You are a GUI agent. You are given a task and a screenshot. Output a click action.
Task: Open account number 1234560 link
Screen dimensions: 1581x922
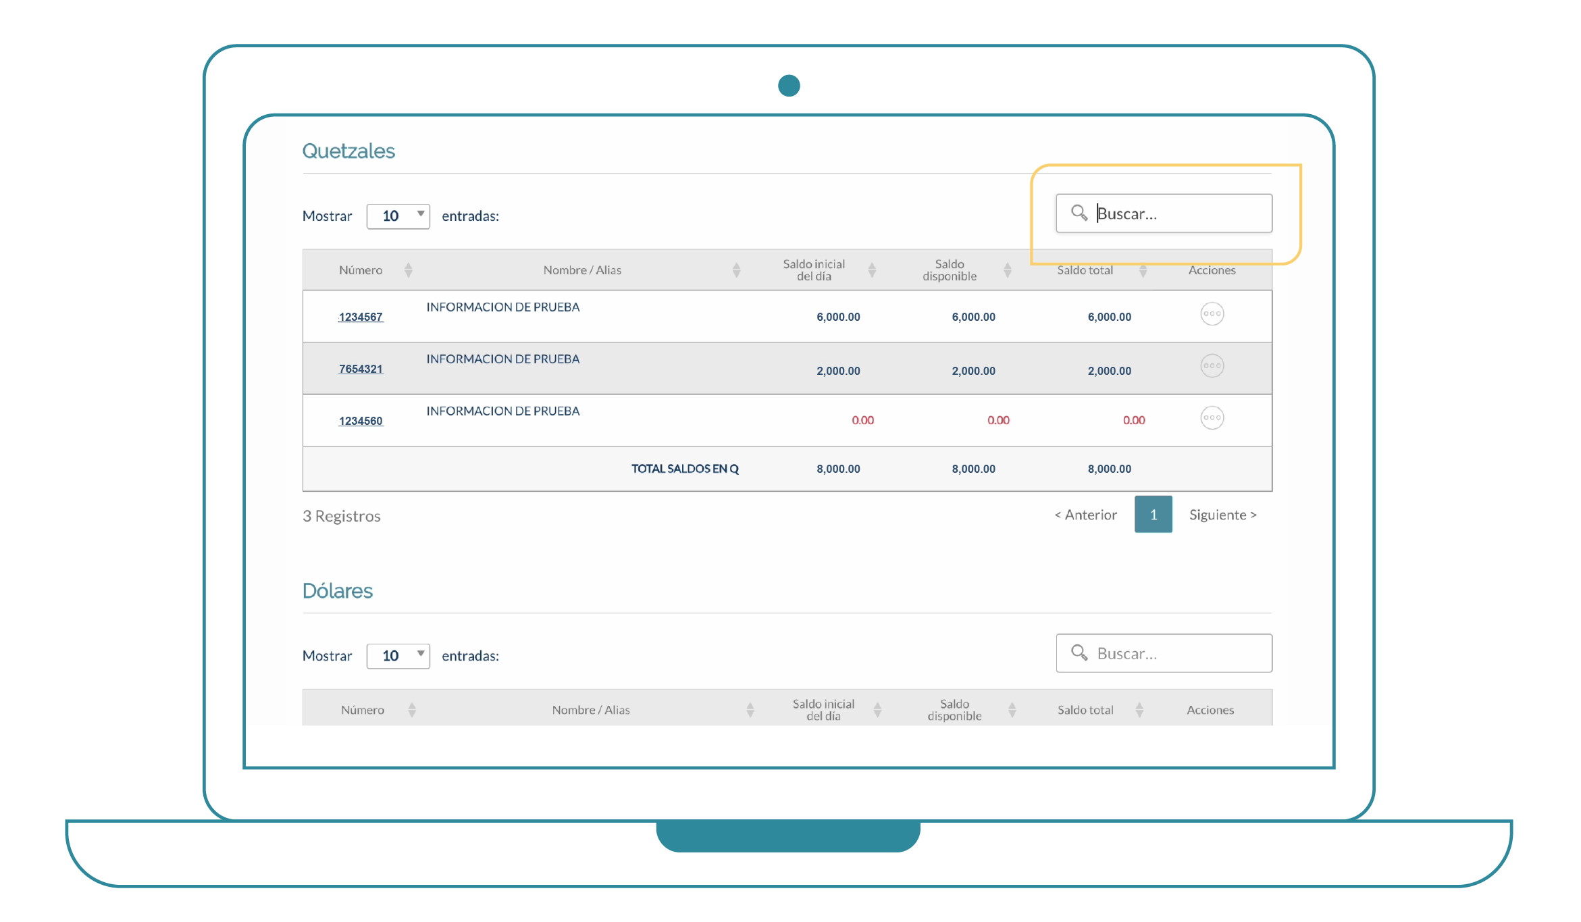tap(361, 421)
